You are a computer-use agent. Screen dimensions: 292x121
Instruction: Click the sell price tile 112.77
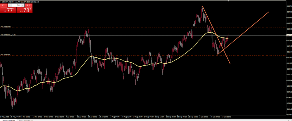[8, 10]
